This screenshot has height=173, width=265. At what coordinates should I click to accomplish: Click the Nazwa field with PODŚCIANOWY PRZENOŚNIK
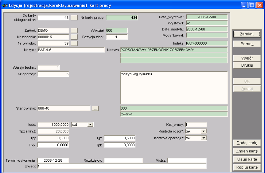(174, 50)
